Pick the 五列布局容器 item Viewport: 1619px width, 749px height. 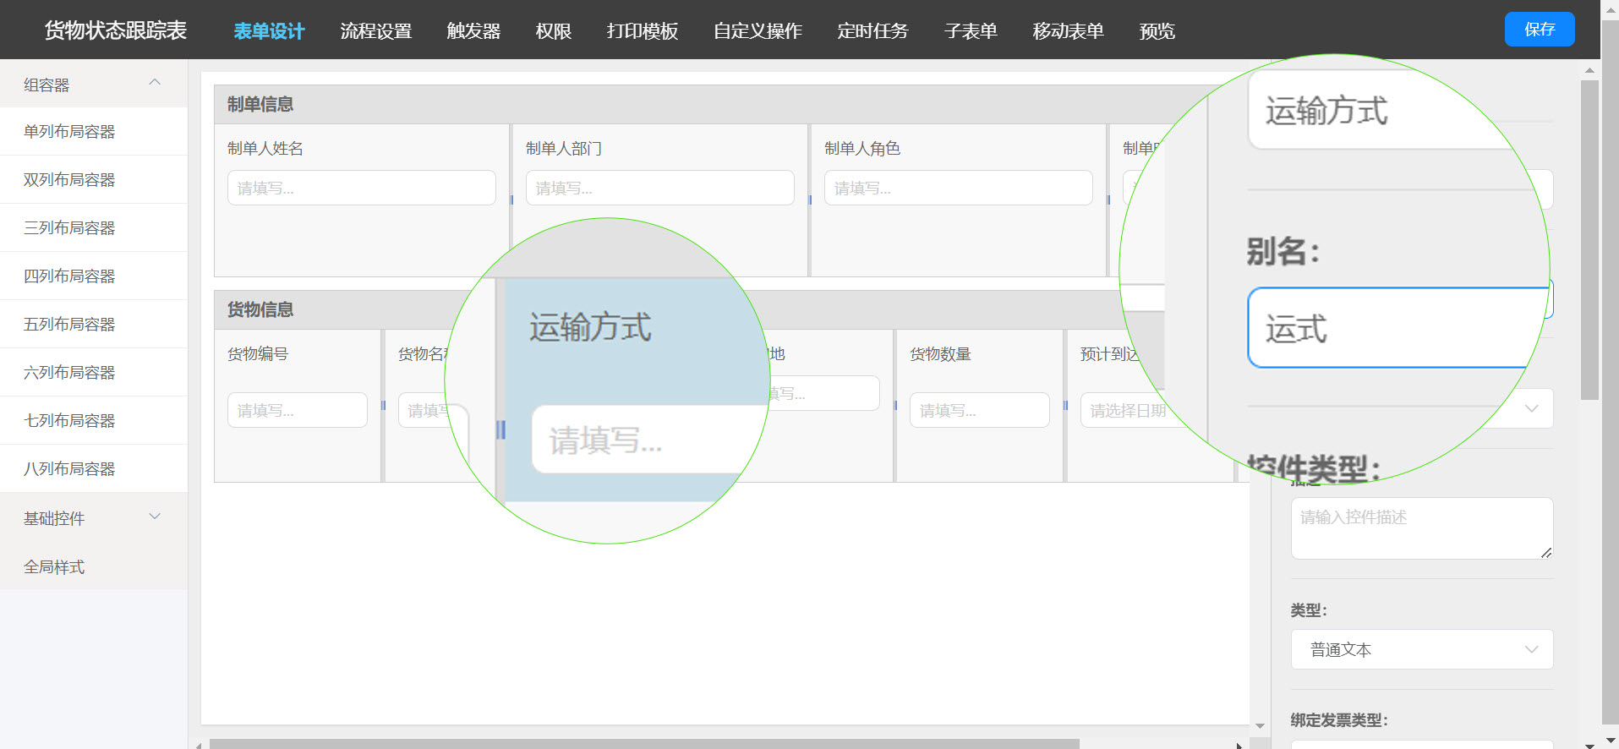click(94, 325)
